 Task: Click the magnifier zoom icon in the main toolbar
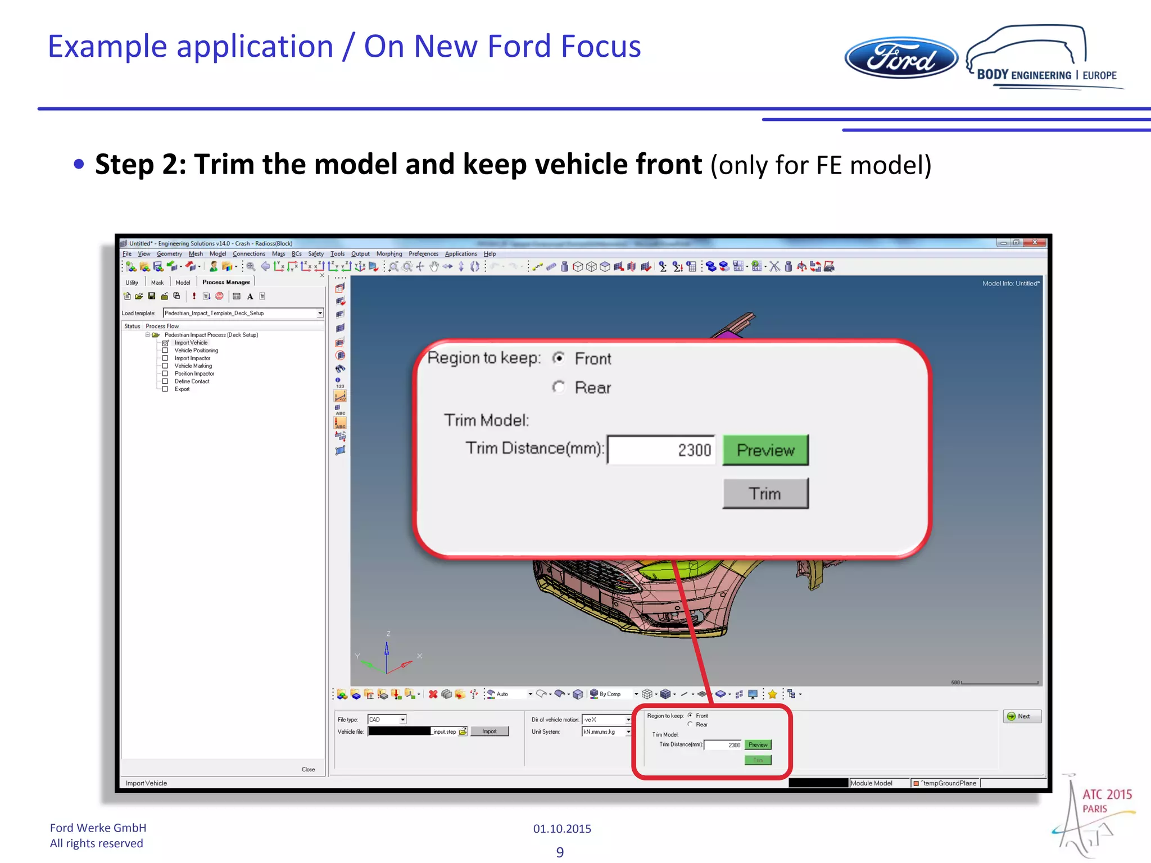(251, 266)
